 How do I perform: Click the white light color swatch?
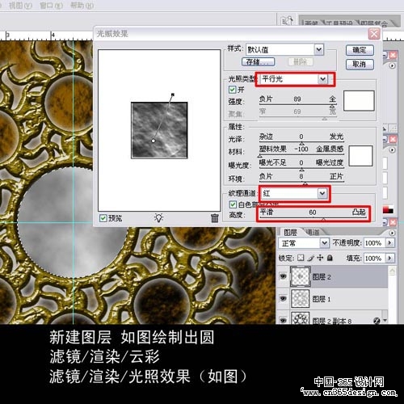(359, 100)
